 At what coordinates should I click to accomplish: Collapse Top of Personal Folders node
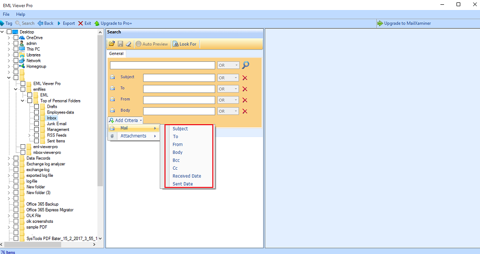pos(23,101)
